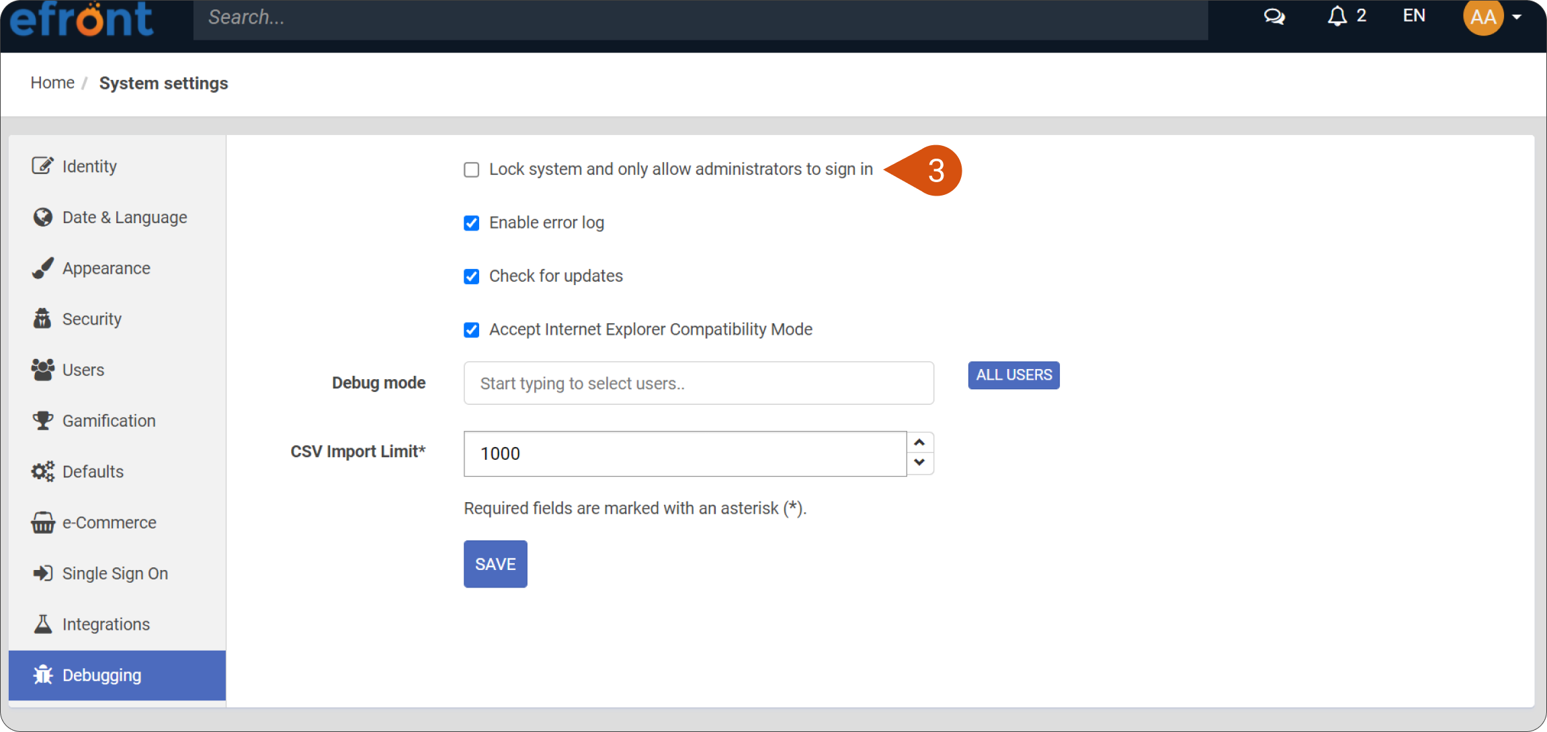Screen dimensions: 1547x732
Task: Select the Users settings tab
Action: pos(118,370)
